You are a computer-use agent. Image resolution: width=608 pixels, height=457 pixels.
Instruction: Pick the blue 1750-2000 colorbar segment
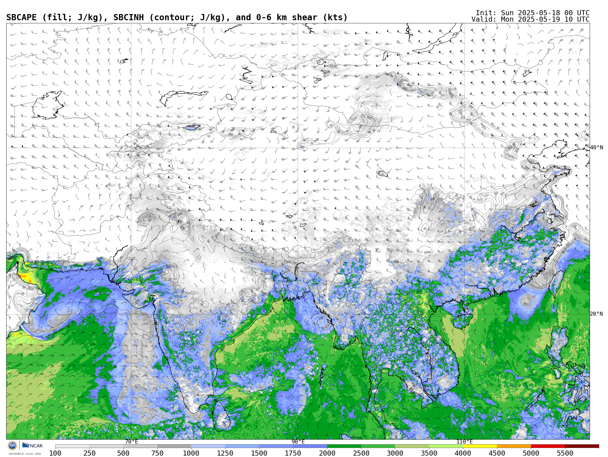tap(310, 446)
